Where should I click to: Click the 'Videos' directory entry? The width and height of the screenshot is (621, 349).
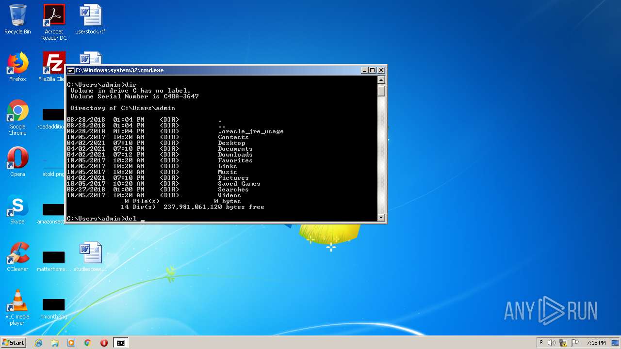(x=229, y=195)
